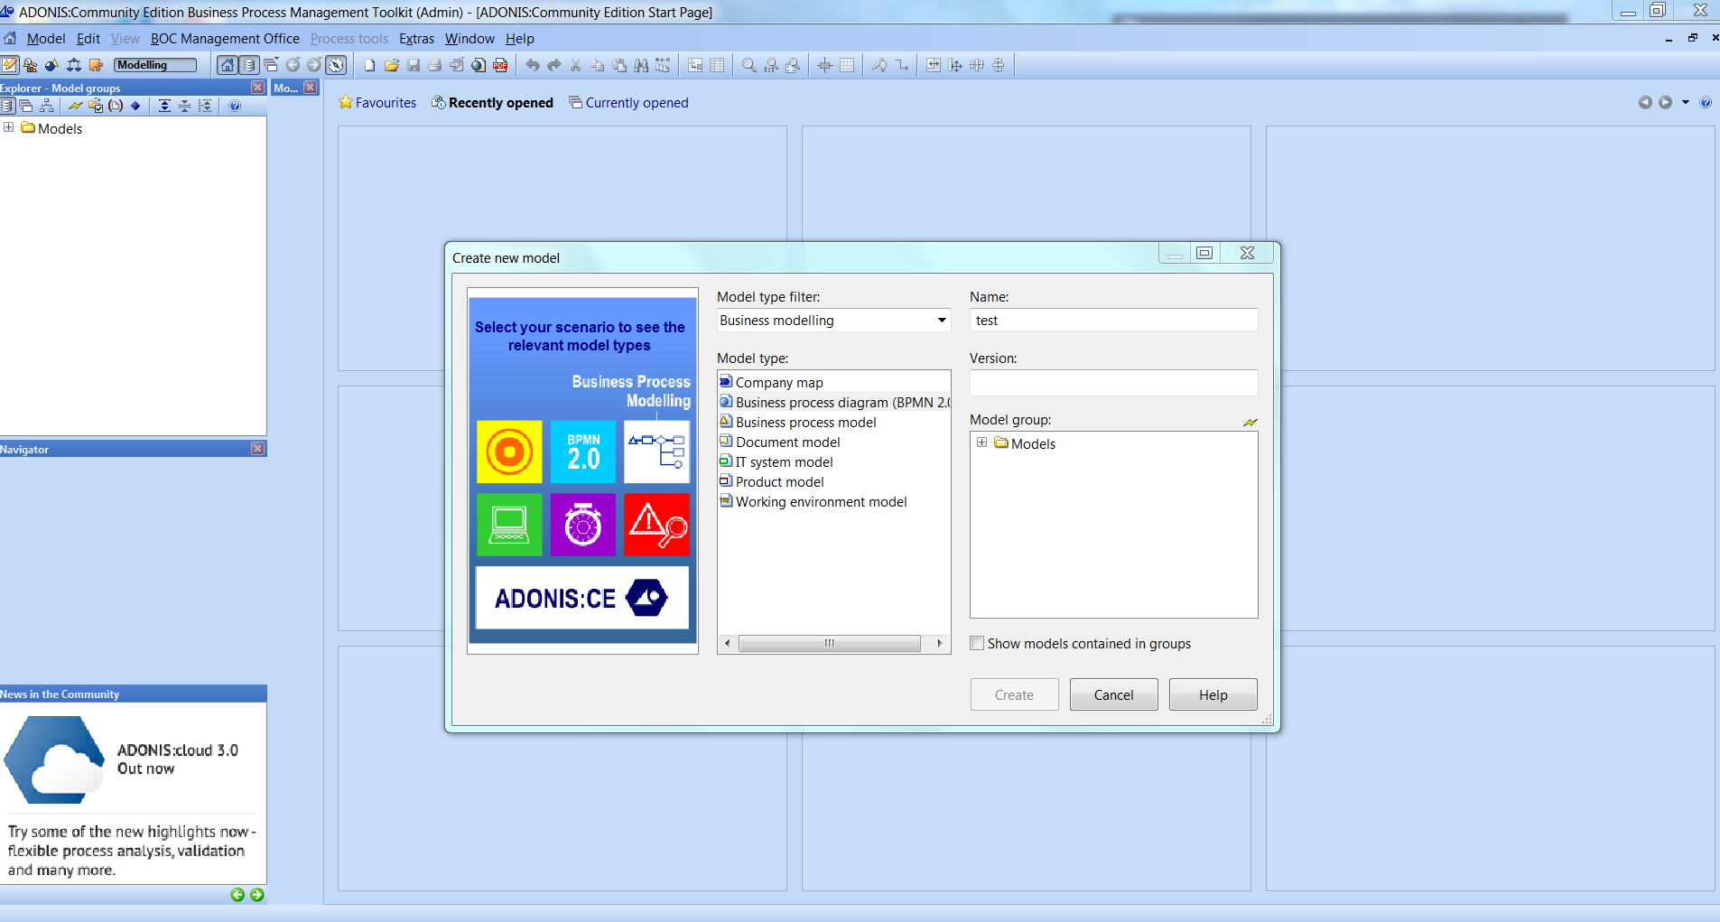The width and height of the screenshot is (1720, 922).
Task: Click the Save disk icon in toolbar
Action: point(414,65)
